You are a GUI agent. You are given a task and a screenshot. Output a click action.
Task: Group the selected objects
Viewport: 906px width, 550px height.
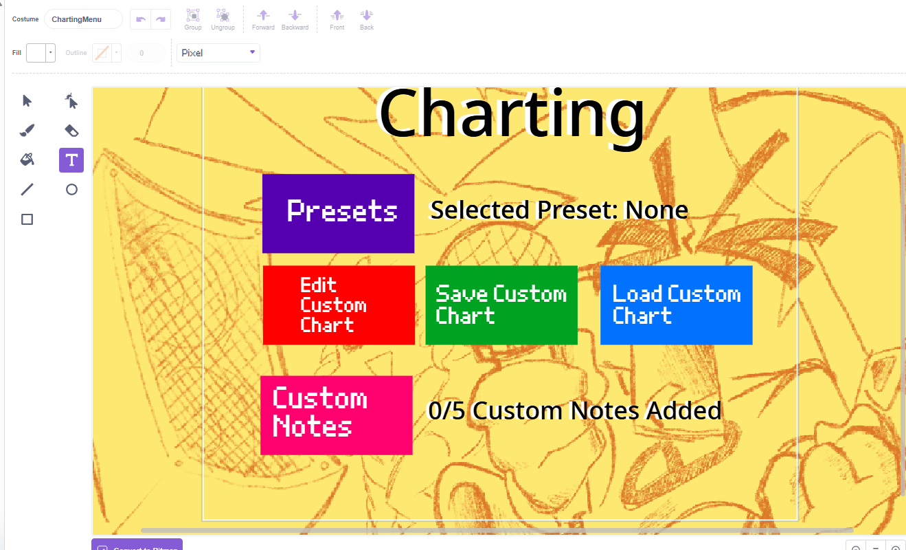(192, 19)
